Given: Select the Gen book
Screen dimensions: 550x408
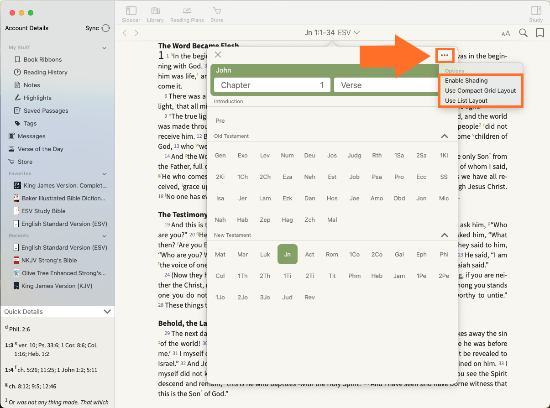Looking at the screenshot, I should coord(220,155).
